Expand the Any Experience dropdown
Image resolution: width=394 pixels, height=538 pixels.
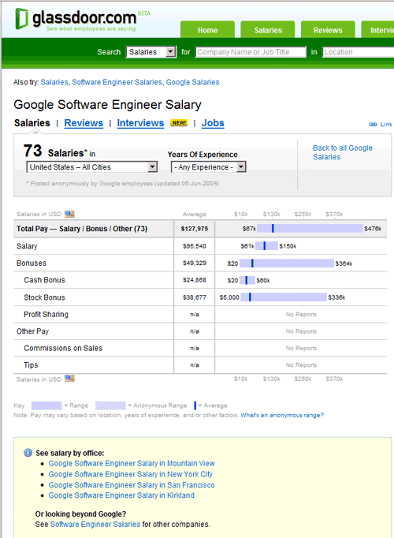point(209,167)
